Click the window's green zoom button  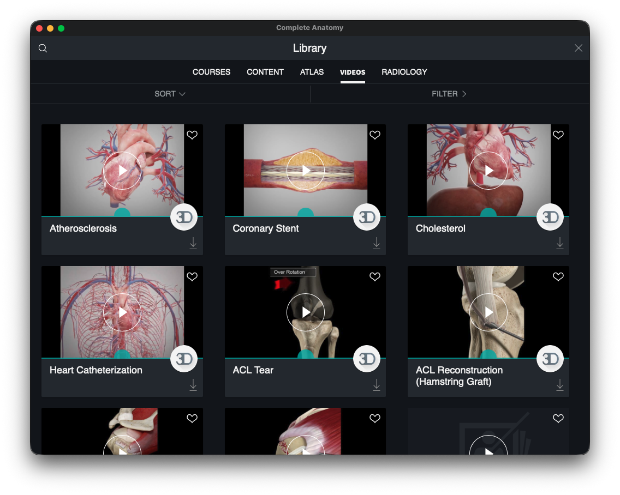(x=61, y=28)
